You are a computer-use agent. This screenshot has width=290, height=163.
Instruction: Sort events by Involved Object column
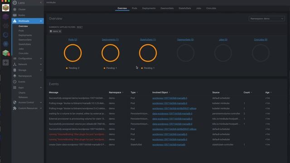coord(161,92)
